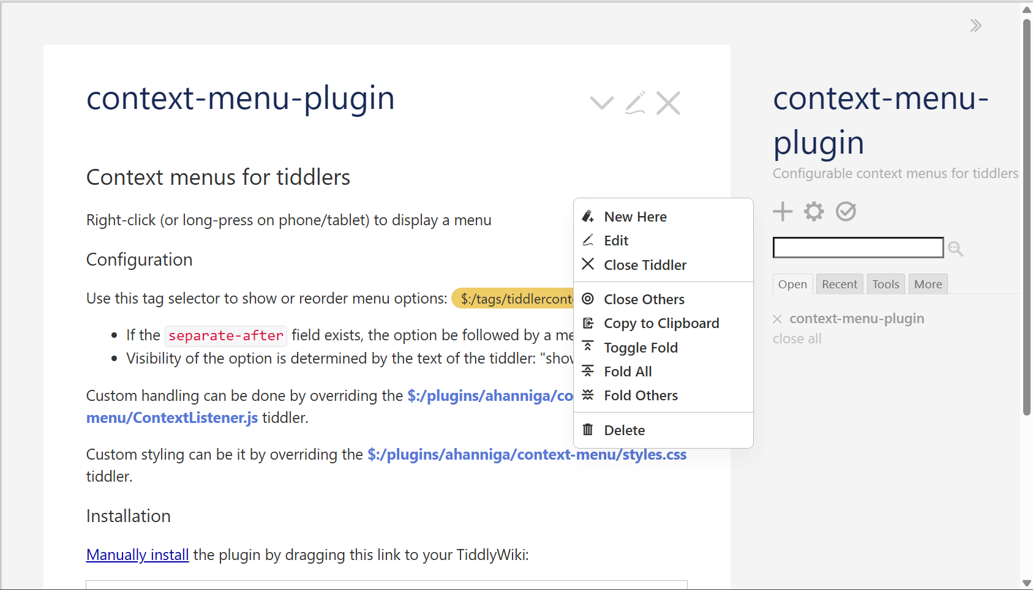The width and height of the screenshot is (1033, 590).
Task: Click the sidebar search input field
Action: click(x=858, y=248)
